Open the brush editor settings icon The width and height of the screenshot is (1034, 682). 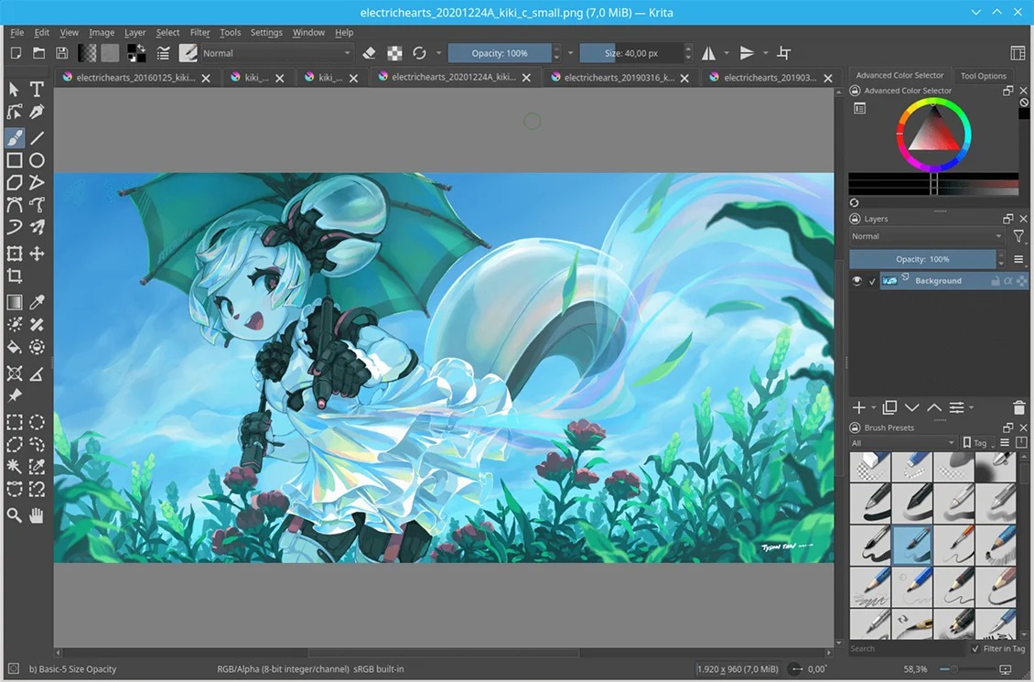click(x=164, y=53)
